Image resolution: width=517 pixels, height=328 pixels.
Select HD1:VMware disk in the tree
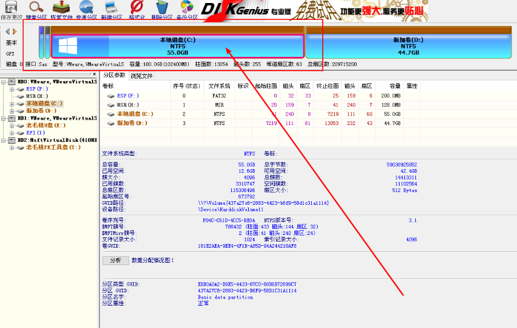coord(58,118)
